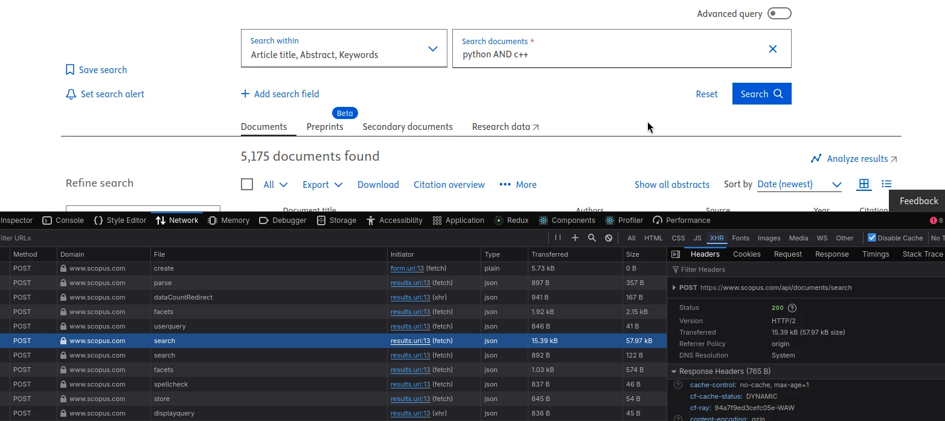Open the Timings tab in request details
This screenshot has width=945, height=421.
pos(876,254)
